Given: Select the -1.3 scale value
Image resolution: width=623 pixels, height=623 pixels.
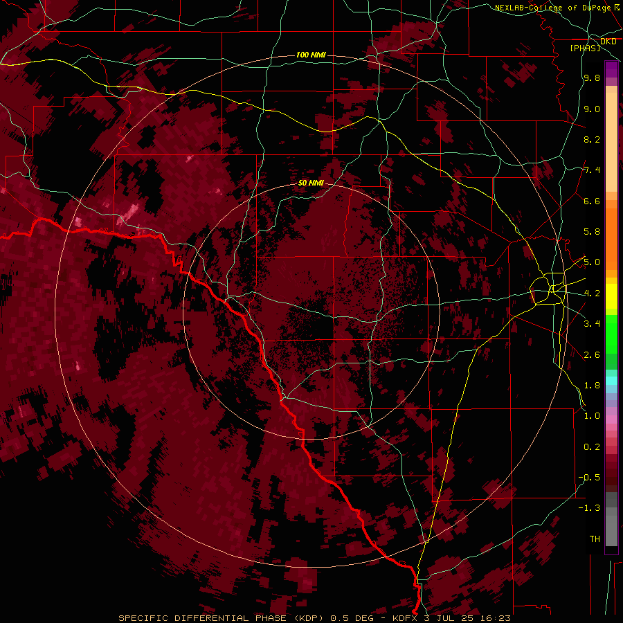Looking at the screenshot, I should pyautogui.click(x=589, y=508).
